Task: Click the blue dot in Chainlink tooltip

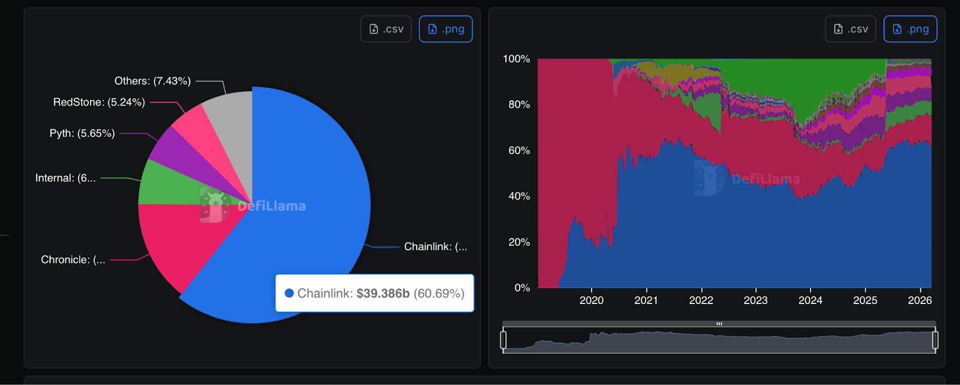Action: click(289, 293)
